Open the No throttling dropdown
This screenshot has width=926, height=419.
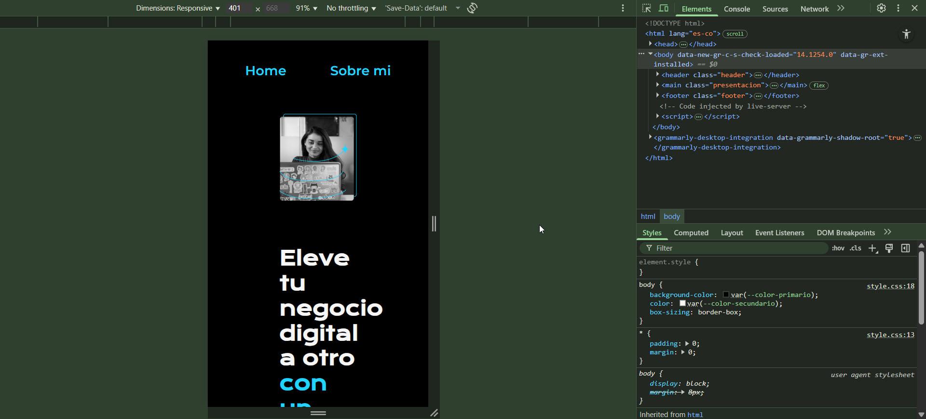351,8
